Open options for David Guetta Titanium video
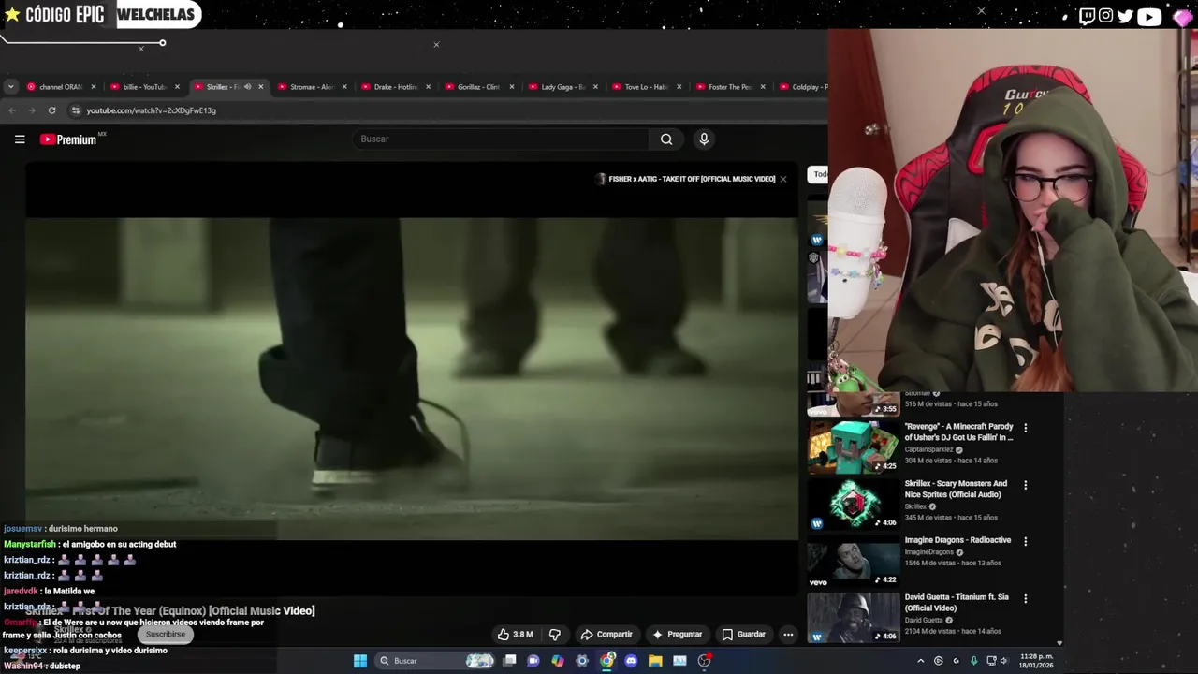Screen dimensions: 1198x674 coord(1025,598)
